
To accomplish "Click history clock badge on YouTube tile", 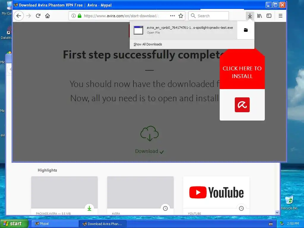I will (x=241, y=208).
